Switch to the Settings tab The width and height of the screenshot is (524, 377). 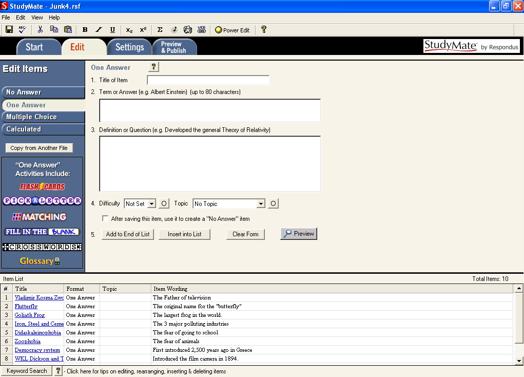[x=130, y=47]
